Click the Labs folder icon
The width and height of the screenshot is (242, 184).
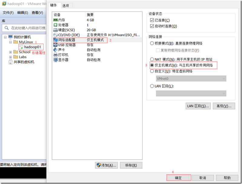pos(16,57)
